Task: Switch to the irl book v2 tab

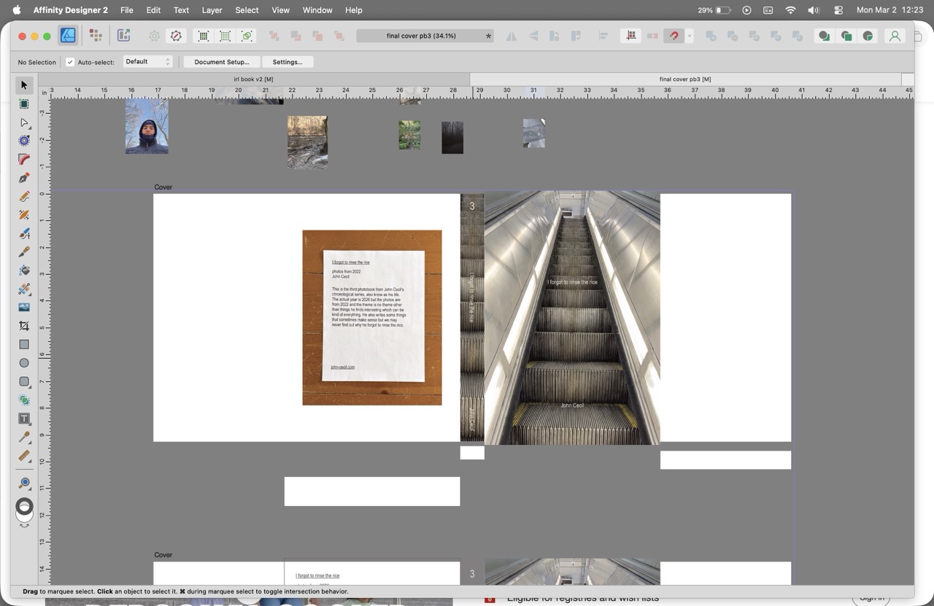Action: pos(254,79)
